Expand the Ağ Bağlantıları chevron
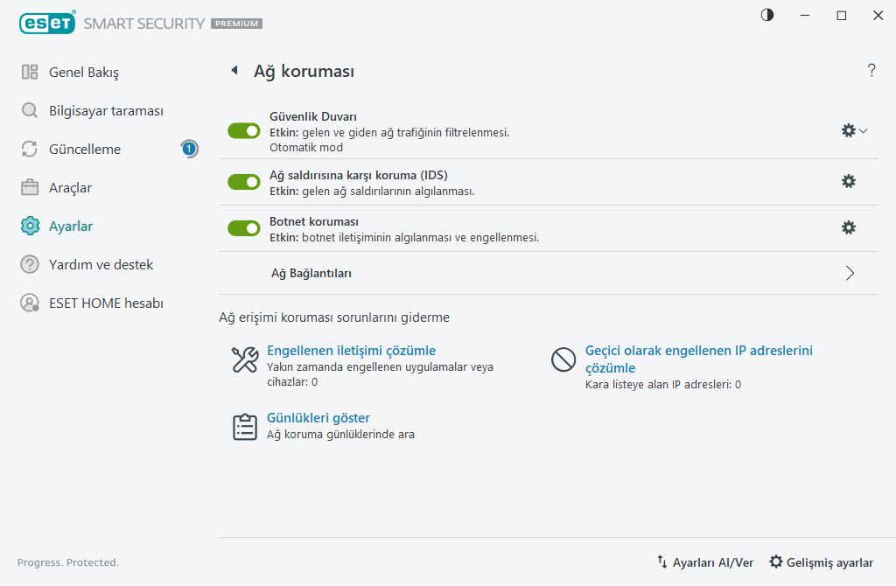 click(850, 273)
